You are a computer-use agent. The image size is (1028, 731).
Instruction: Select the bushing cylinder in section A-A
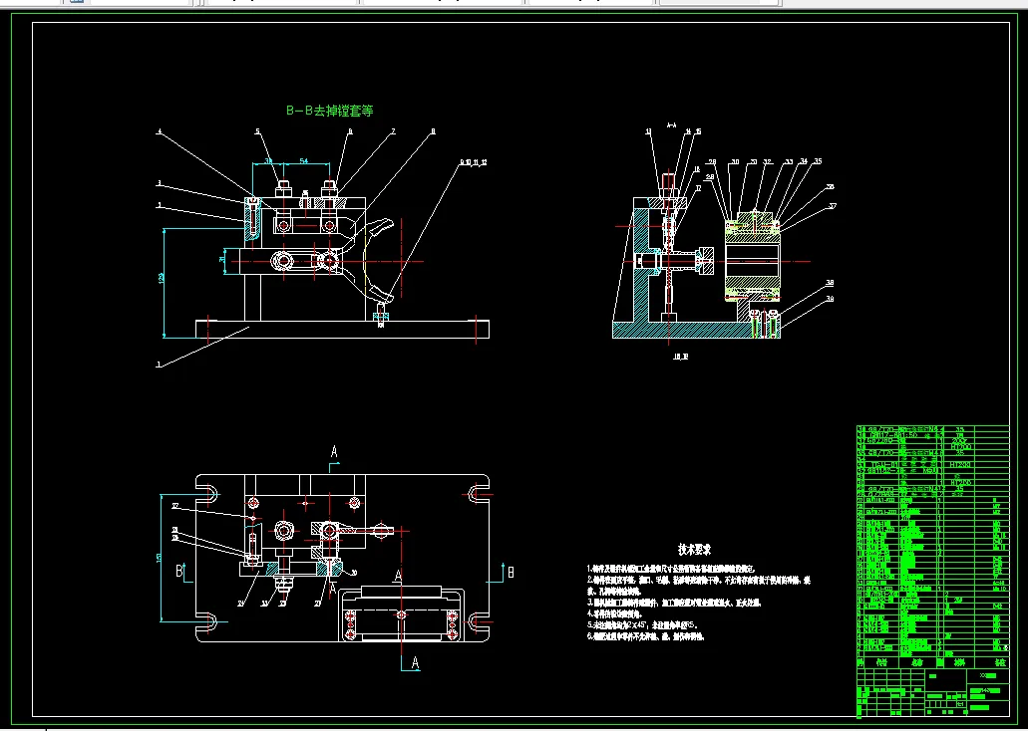pos(752,261)
